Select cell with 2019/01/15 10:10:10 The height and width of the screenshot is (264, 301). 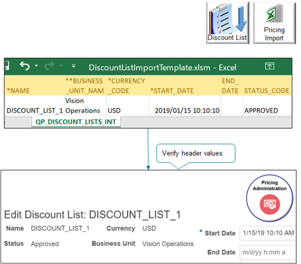(x=185, y=106)
